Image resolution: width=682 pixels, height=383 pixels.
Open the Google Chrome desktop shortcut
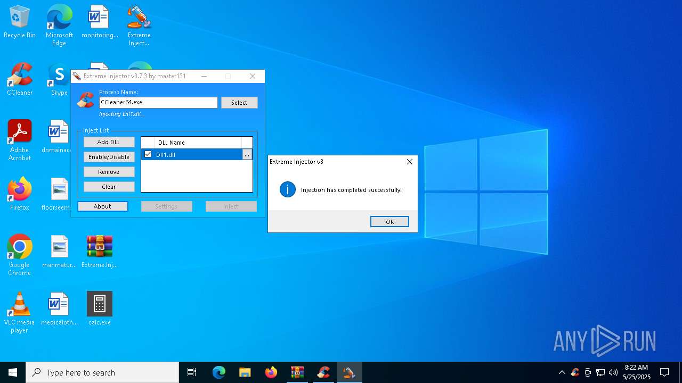tap(20, 255)
